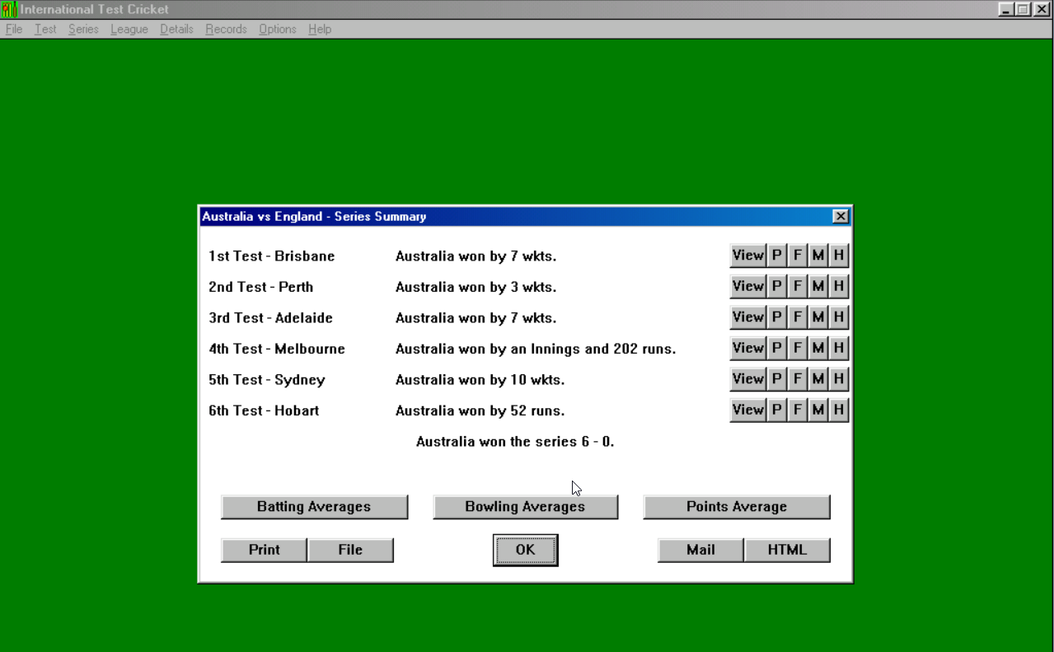View the 1st Test Brisbane scorecard
The height and width of the screenshot is (652, 1054).
click(x=748, y=256)
